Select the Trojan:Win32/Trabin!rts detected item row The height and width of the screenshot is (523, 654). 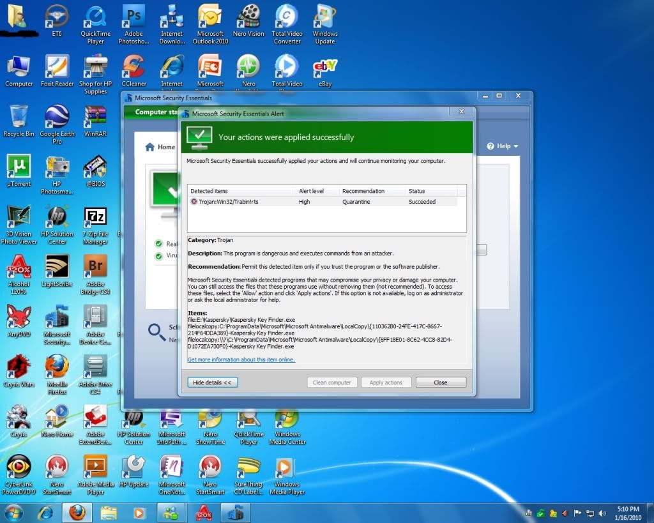323,202
